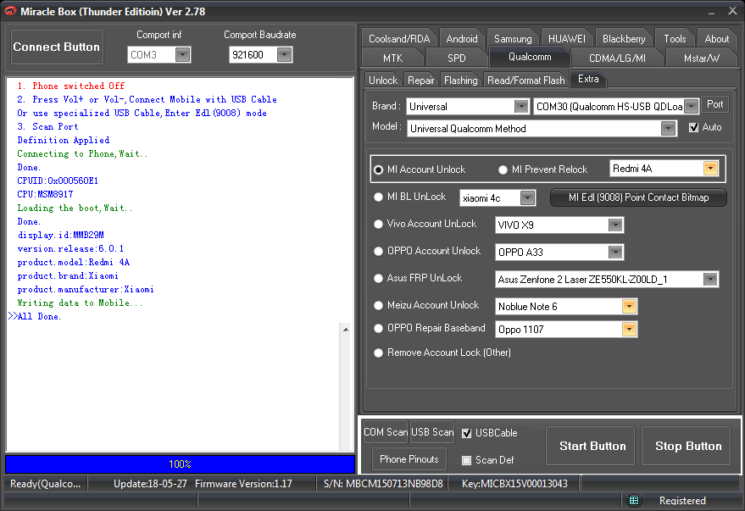Click the blue 100% progress bar
This screenshot has width=745, height=511.
pyautogui.click(x=180, y=464)
